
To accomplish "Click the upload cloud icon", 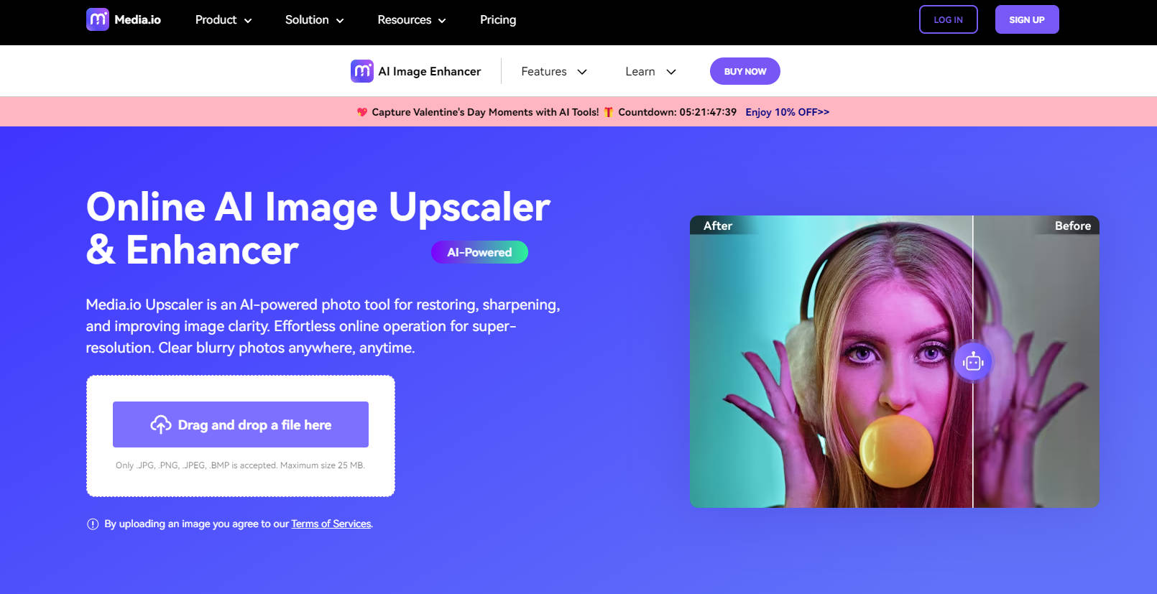I will point(160,424).
